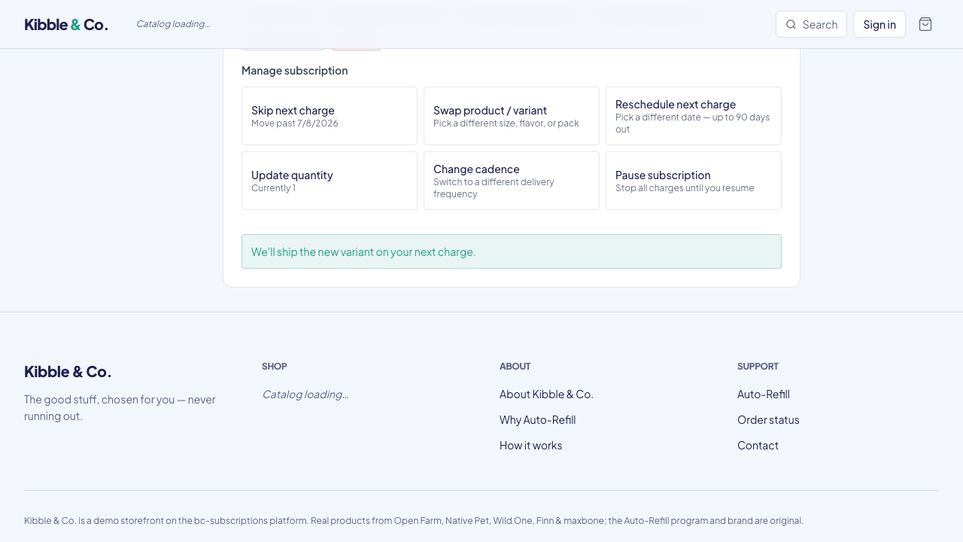Viewport: 963px width, 542px height.
Task: Click the new variant confirmation banner
Action: [x=512, y=251]
